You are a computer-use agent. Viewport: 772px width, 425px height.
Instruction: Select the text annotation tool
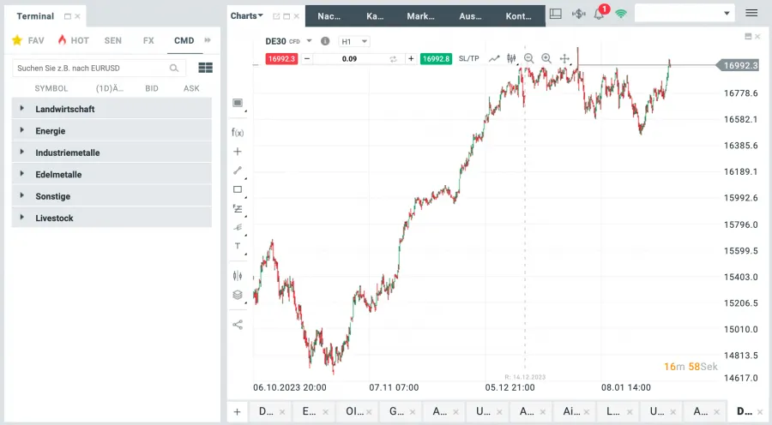(x=238, y=246)
